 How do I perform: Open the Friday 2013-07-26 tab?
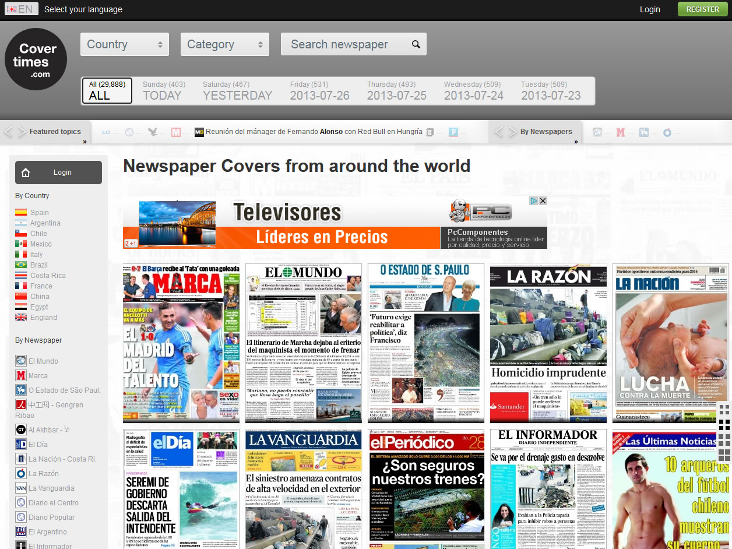coord(320,91)
